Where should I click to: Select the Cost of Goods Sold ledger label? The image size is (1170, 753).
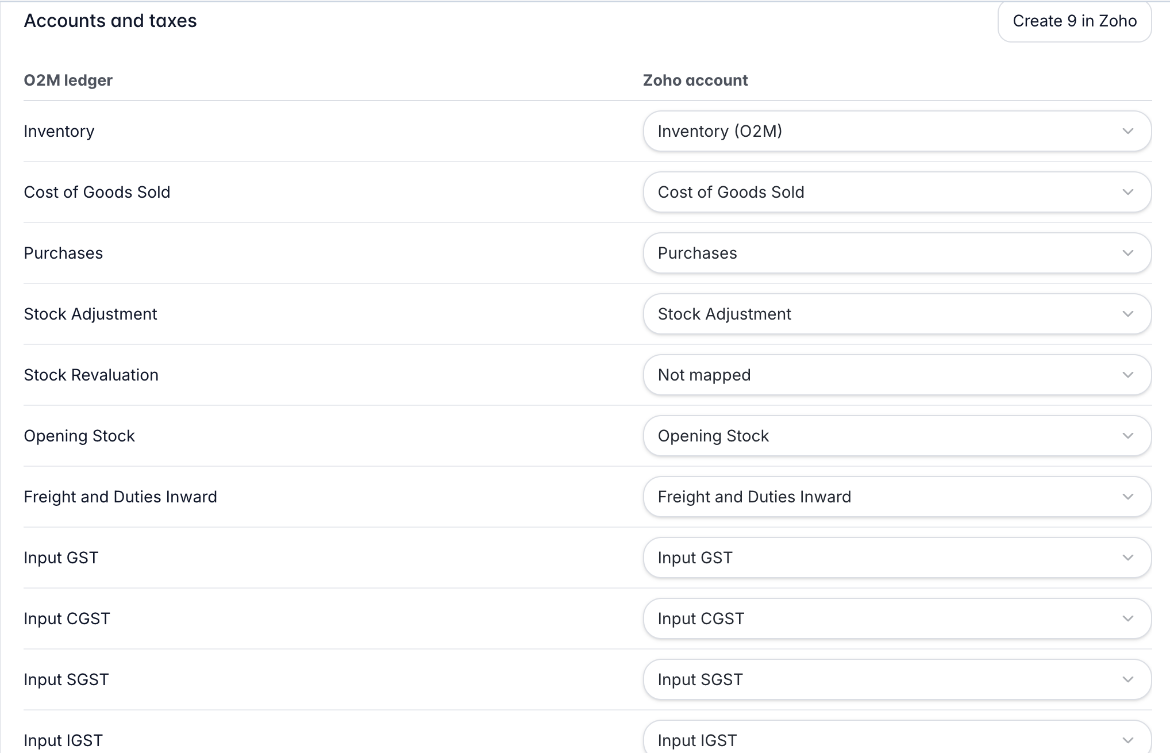[97, 192]
